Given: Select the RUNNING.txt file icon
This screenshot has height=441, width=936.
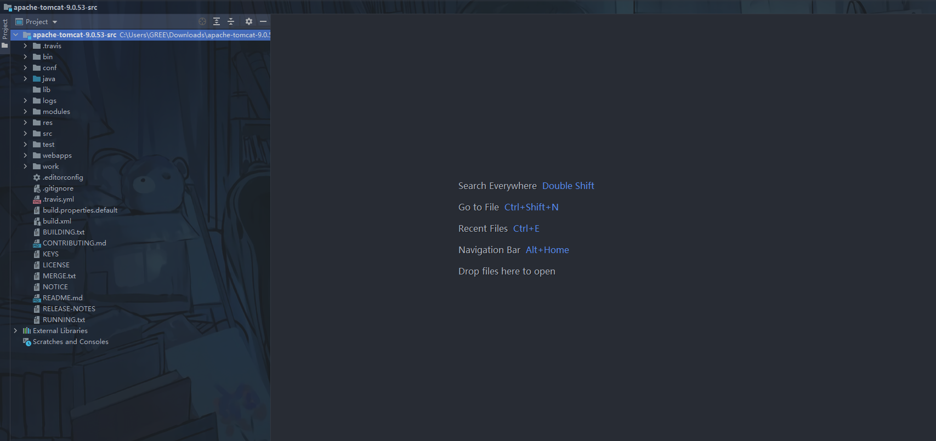Looking at the screenshot, I should tap(37, 320).
